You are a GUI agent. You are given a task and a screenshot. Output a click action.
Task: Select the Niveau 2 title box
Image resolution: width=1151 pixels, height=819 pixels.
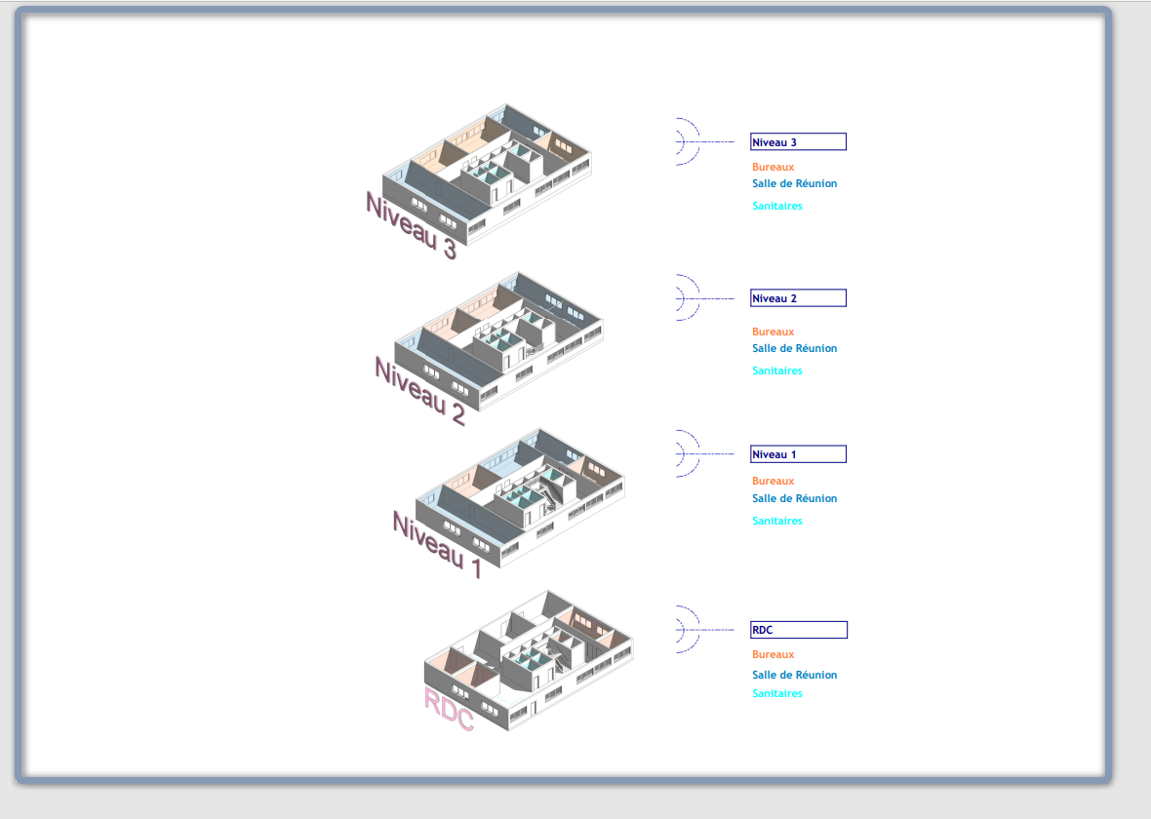[x=798, y=298]
